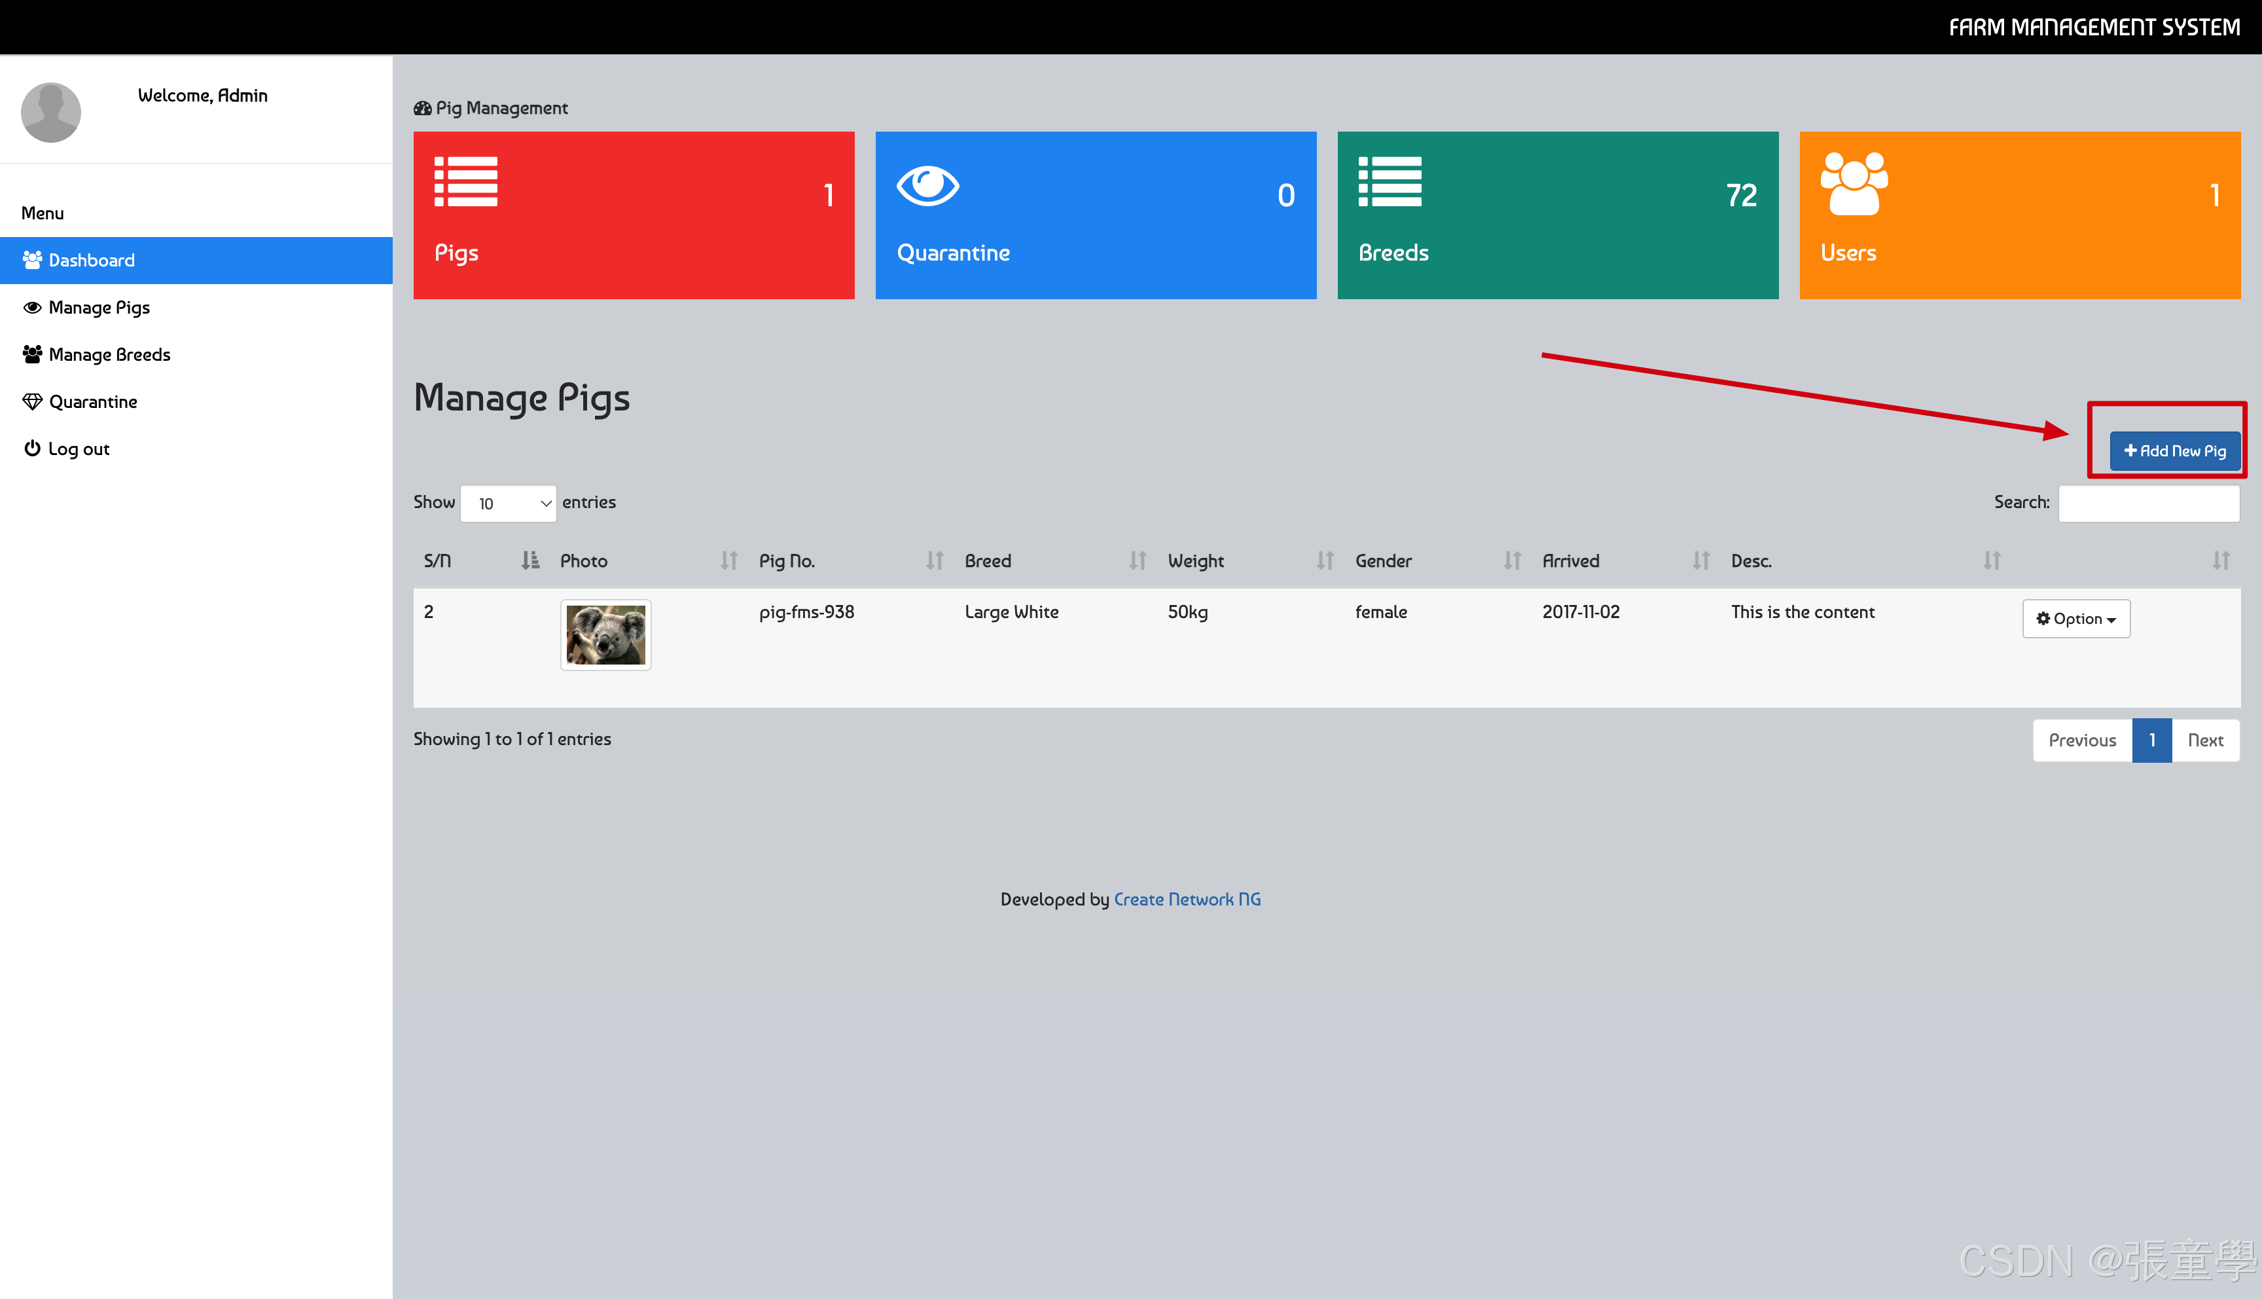Toggle sort order on Breed column
The height and width of the screenshot is (1299, 2262).
coord(1137,560)
